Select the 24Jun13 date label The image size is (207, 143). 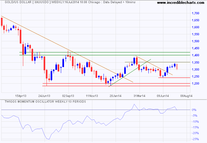pos(44,96)
